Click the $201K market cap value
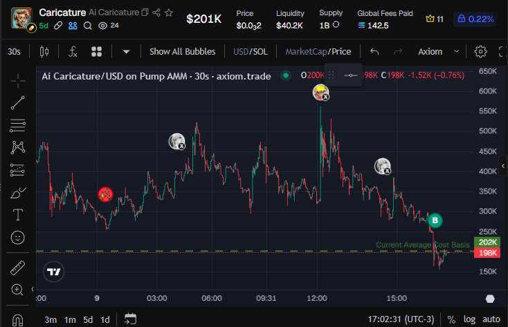 (203, 19)
